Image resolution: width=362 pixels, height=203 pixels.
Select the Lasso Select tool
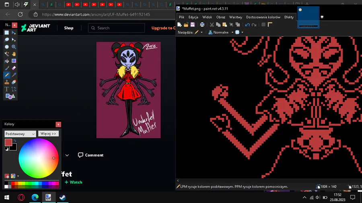[x=7, y=40]
